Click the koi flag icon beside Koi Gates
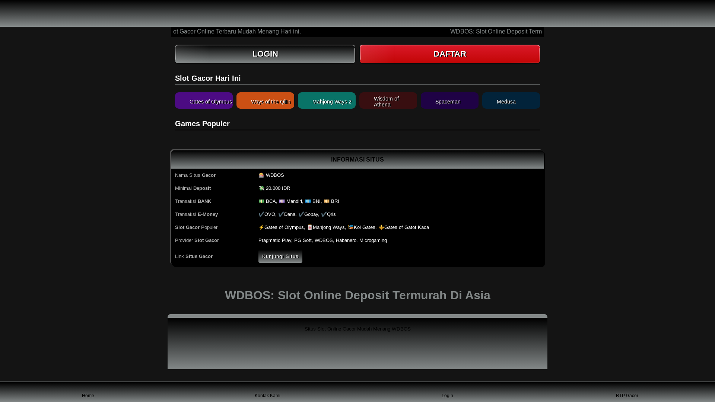The image size is (715, 402). pyautogui.click(x=351, y=227)
